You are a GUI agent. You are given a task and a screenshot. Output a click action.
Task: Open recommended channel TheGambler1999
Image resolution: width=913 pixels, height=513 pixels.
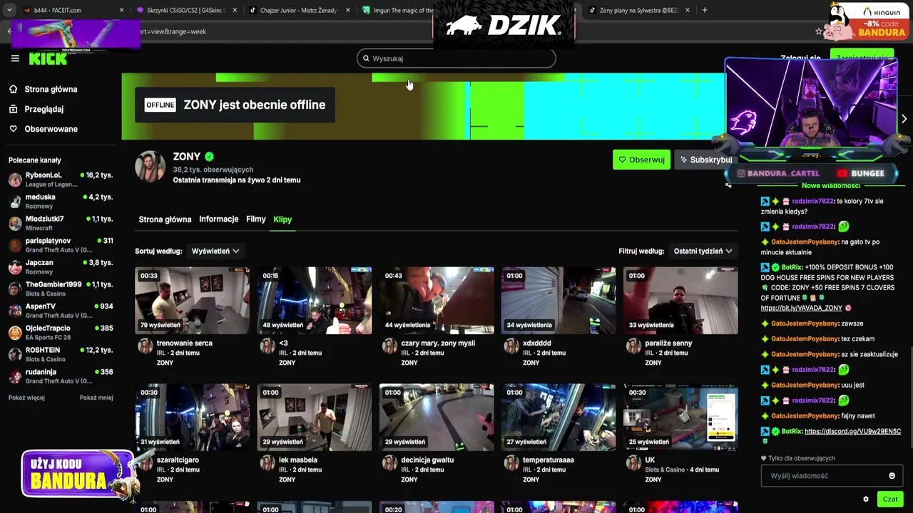tap(61, 289)
